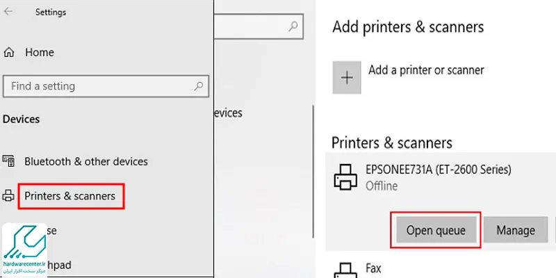The width and height of the screenshot is (556, 278).
Task: Click inside the Find a setting field
Action: [106, 85]
